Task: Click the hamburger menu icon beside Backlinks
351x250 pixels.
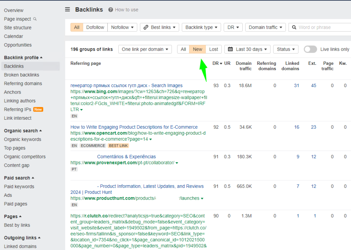Action: pyautogui.click(x=68, y=10)
